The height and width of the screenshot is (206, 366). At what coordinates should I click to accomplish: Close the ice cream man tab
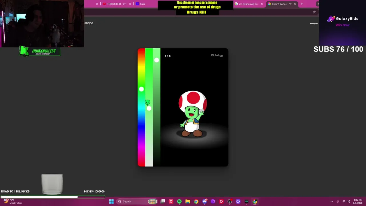point(262,4)
